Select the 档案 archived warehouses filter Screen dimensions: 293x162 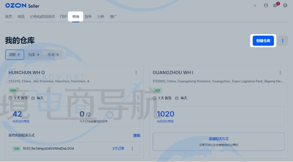click(x=34, y=55)
